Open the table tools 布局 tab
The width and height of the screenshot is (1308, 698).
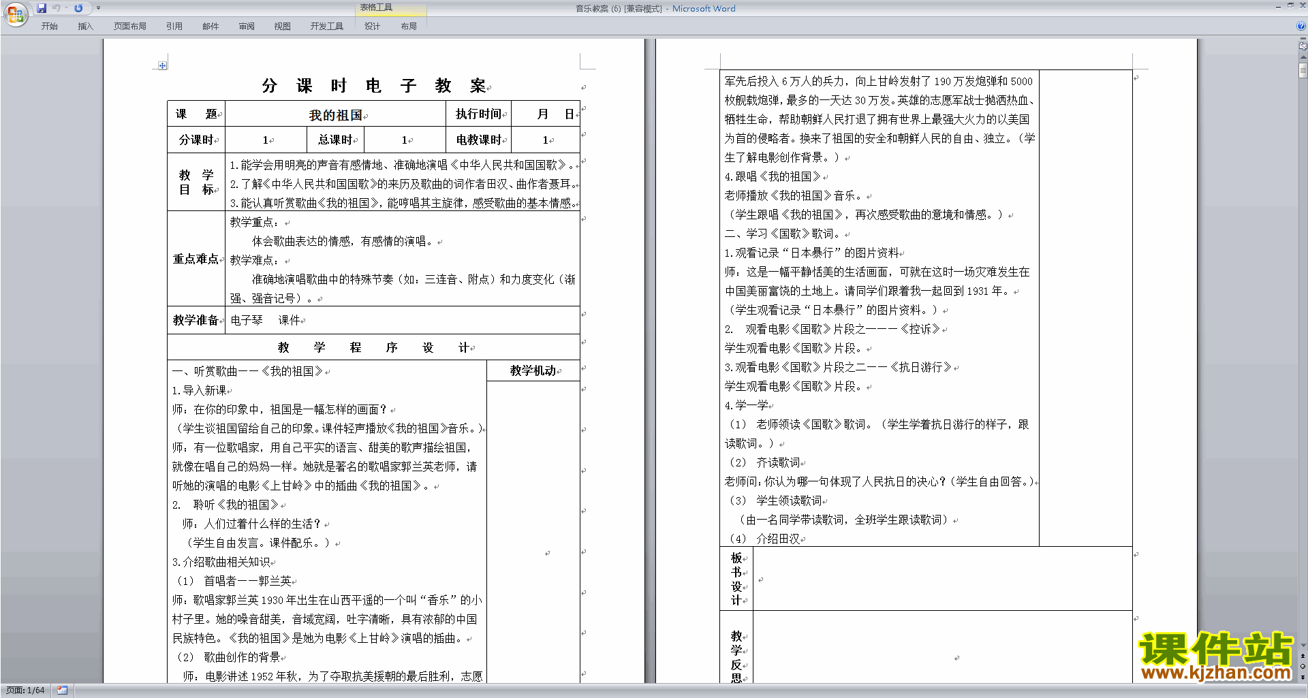pyautogui.click(x=409, y=26)
